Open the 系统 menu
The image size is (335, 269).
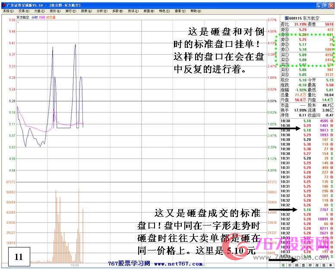pyautogui.click(x=8, y=11)
